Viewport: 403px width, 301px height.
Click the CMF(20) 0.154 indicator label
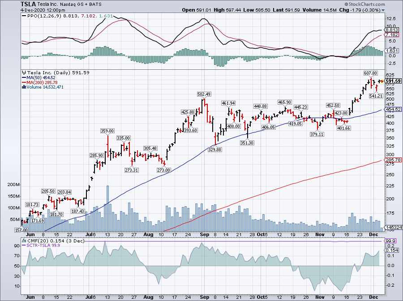[56, 241]
